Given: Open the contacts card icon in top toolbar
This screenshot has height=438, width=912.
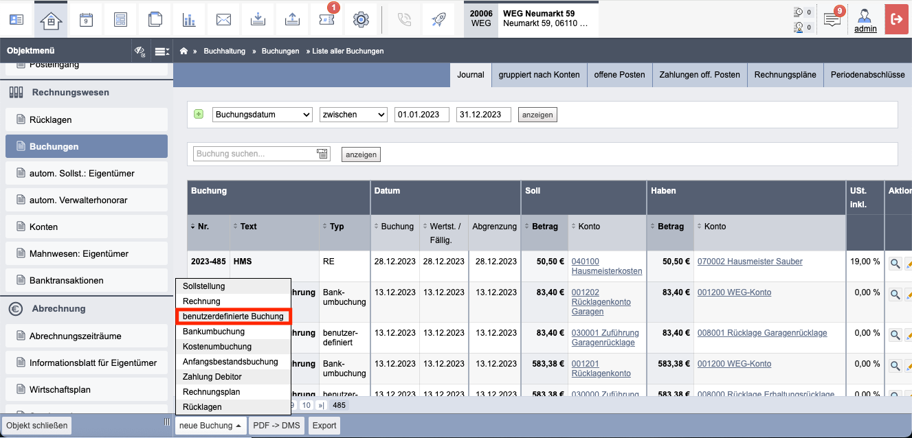Looking at the screenshot, I should (x=16, y=19).
